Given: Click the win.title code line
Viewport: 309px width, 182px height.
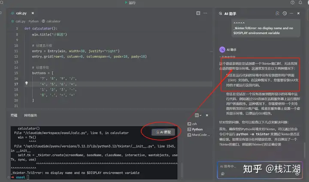Looking at the screenshot, I should coord(49,34).
